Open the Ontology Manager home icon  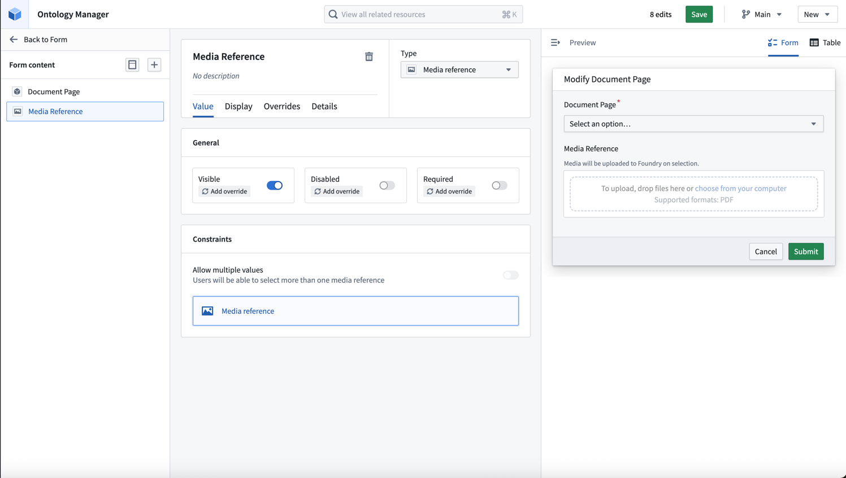pos(14,14)
